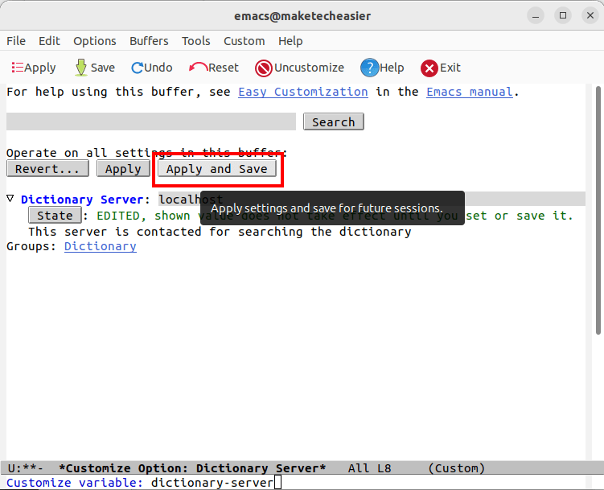Click the minibuffer dictionary-server prompt text
The image size is (604, 490).
212,483
